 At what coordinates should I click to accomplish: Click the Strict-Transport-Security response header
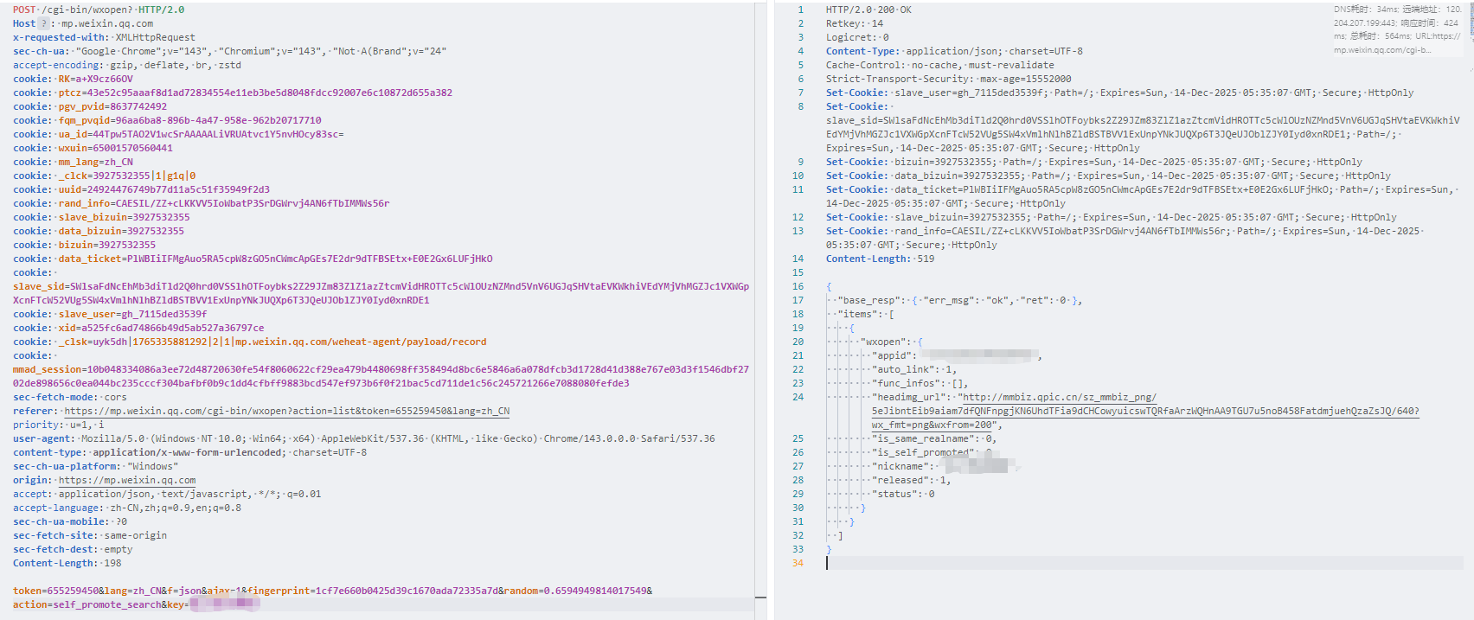(x=898, y=79)
